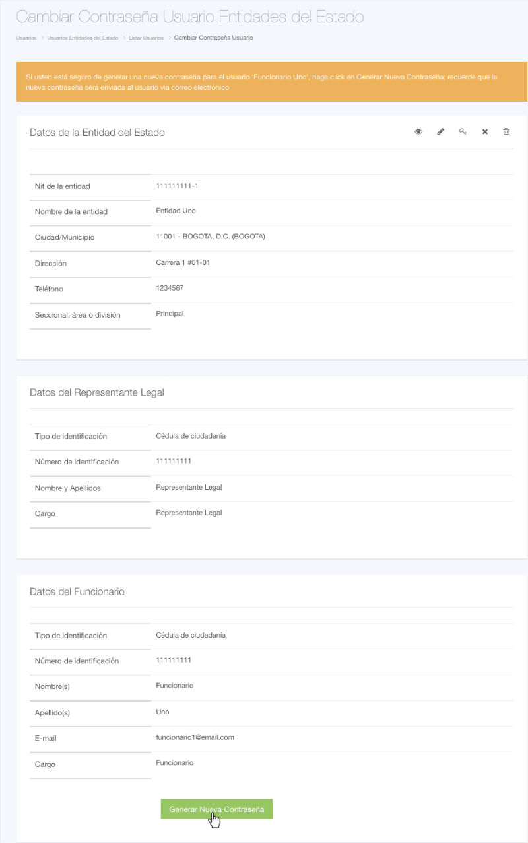Screen dimensions: 528x843
Task: Click the key icon for password change
Action: coord(463,132)
